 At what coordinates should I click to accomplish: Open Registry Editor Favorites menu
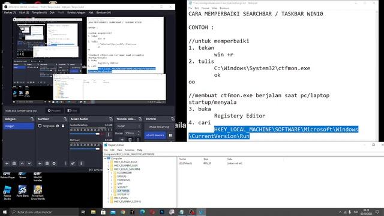[130, 150]
